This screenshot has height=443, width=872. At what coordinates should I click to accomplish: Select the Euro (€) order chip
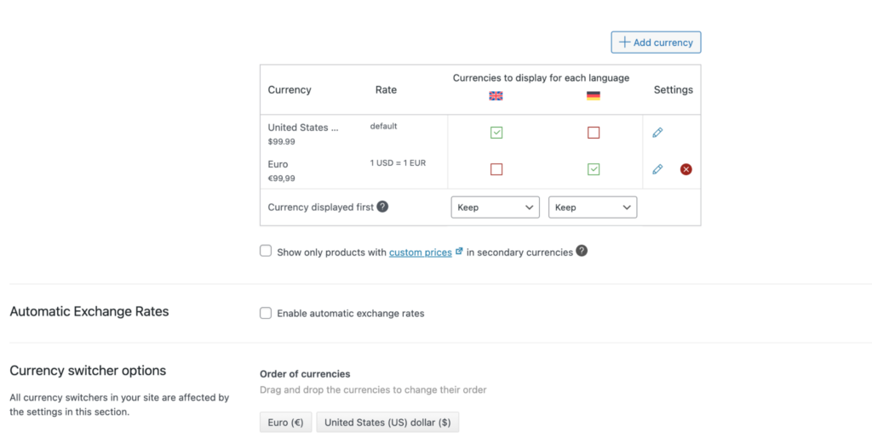[x=286, y=422]
